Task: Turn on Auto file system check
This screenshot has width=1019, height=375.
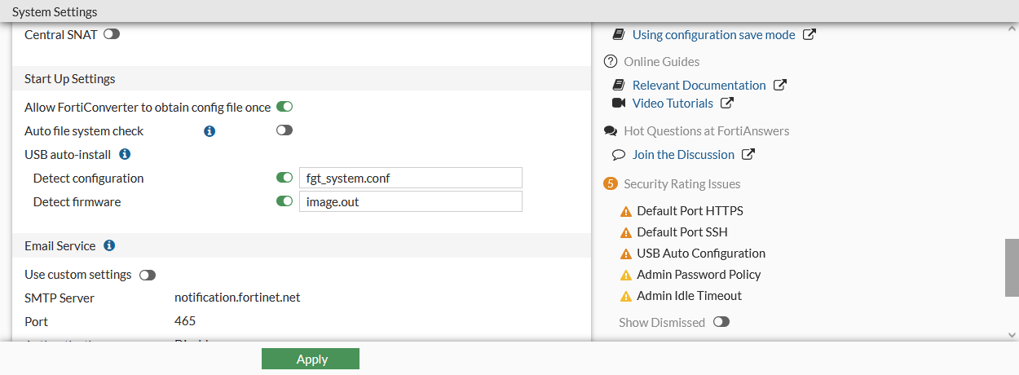Action: tap(285, 130)
